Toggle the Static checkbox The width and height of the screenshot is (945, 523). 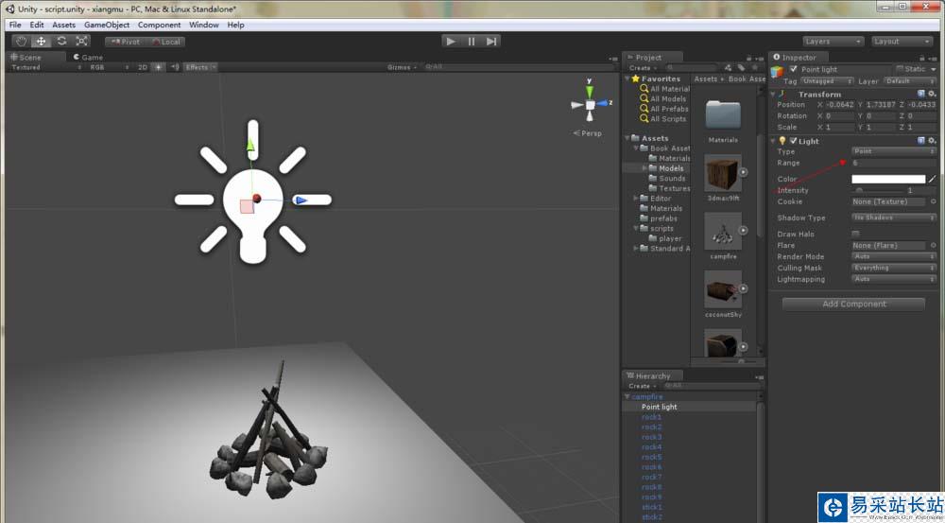(x=900, y=69)
